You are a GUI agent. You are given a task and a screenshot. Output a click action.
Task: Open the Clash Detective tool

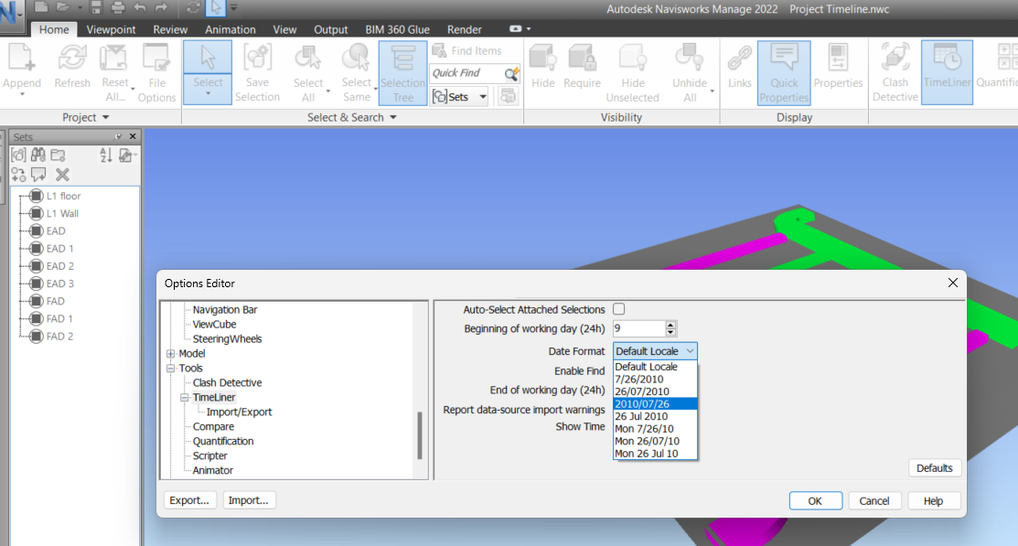(x=895, y=69)
